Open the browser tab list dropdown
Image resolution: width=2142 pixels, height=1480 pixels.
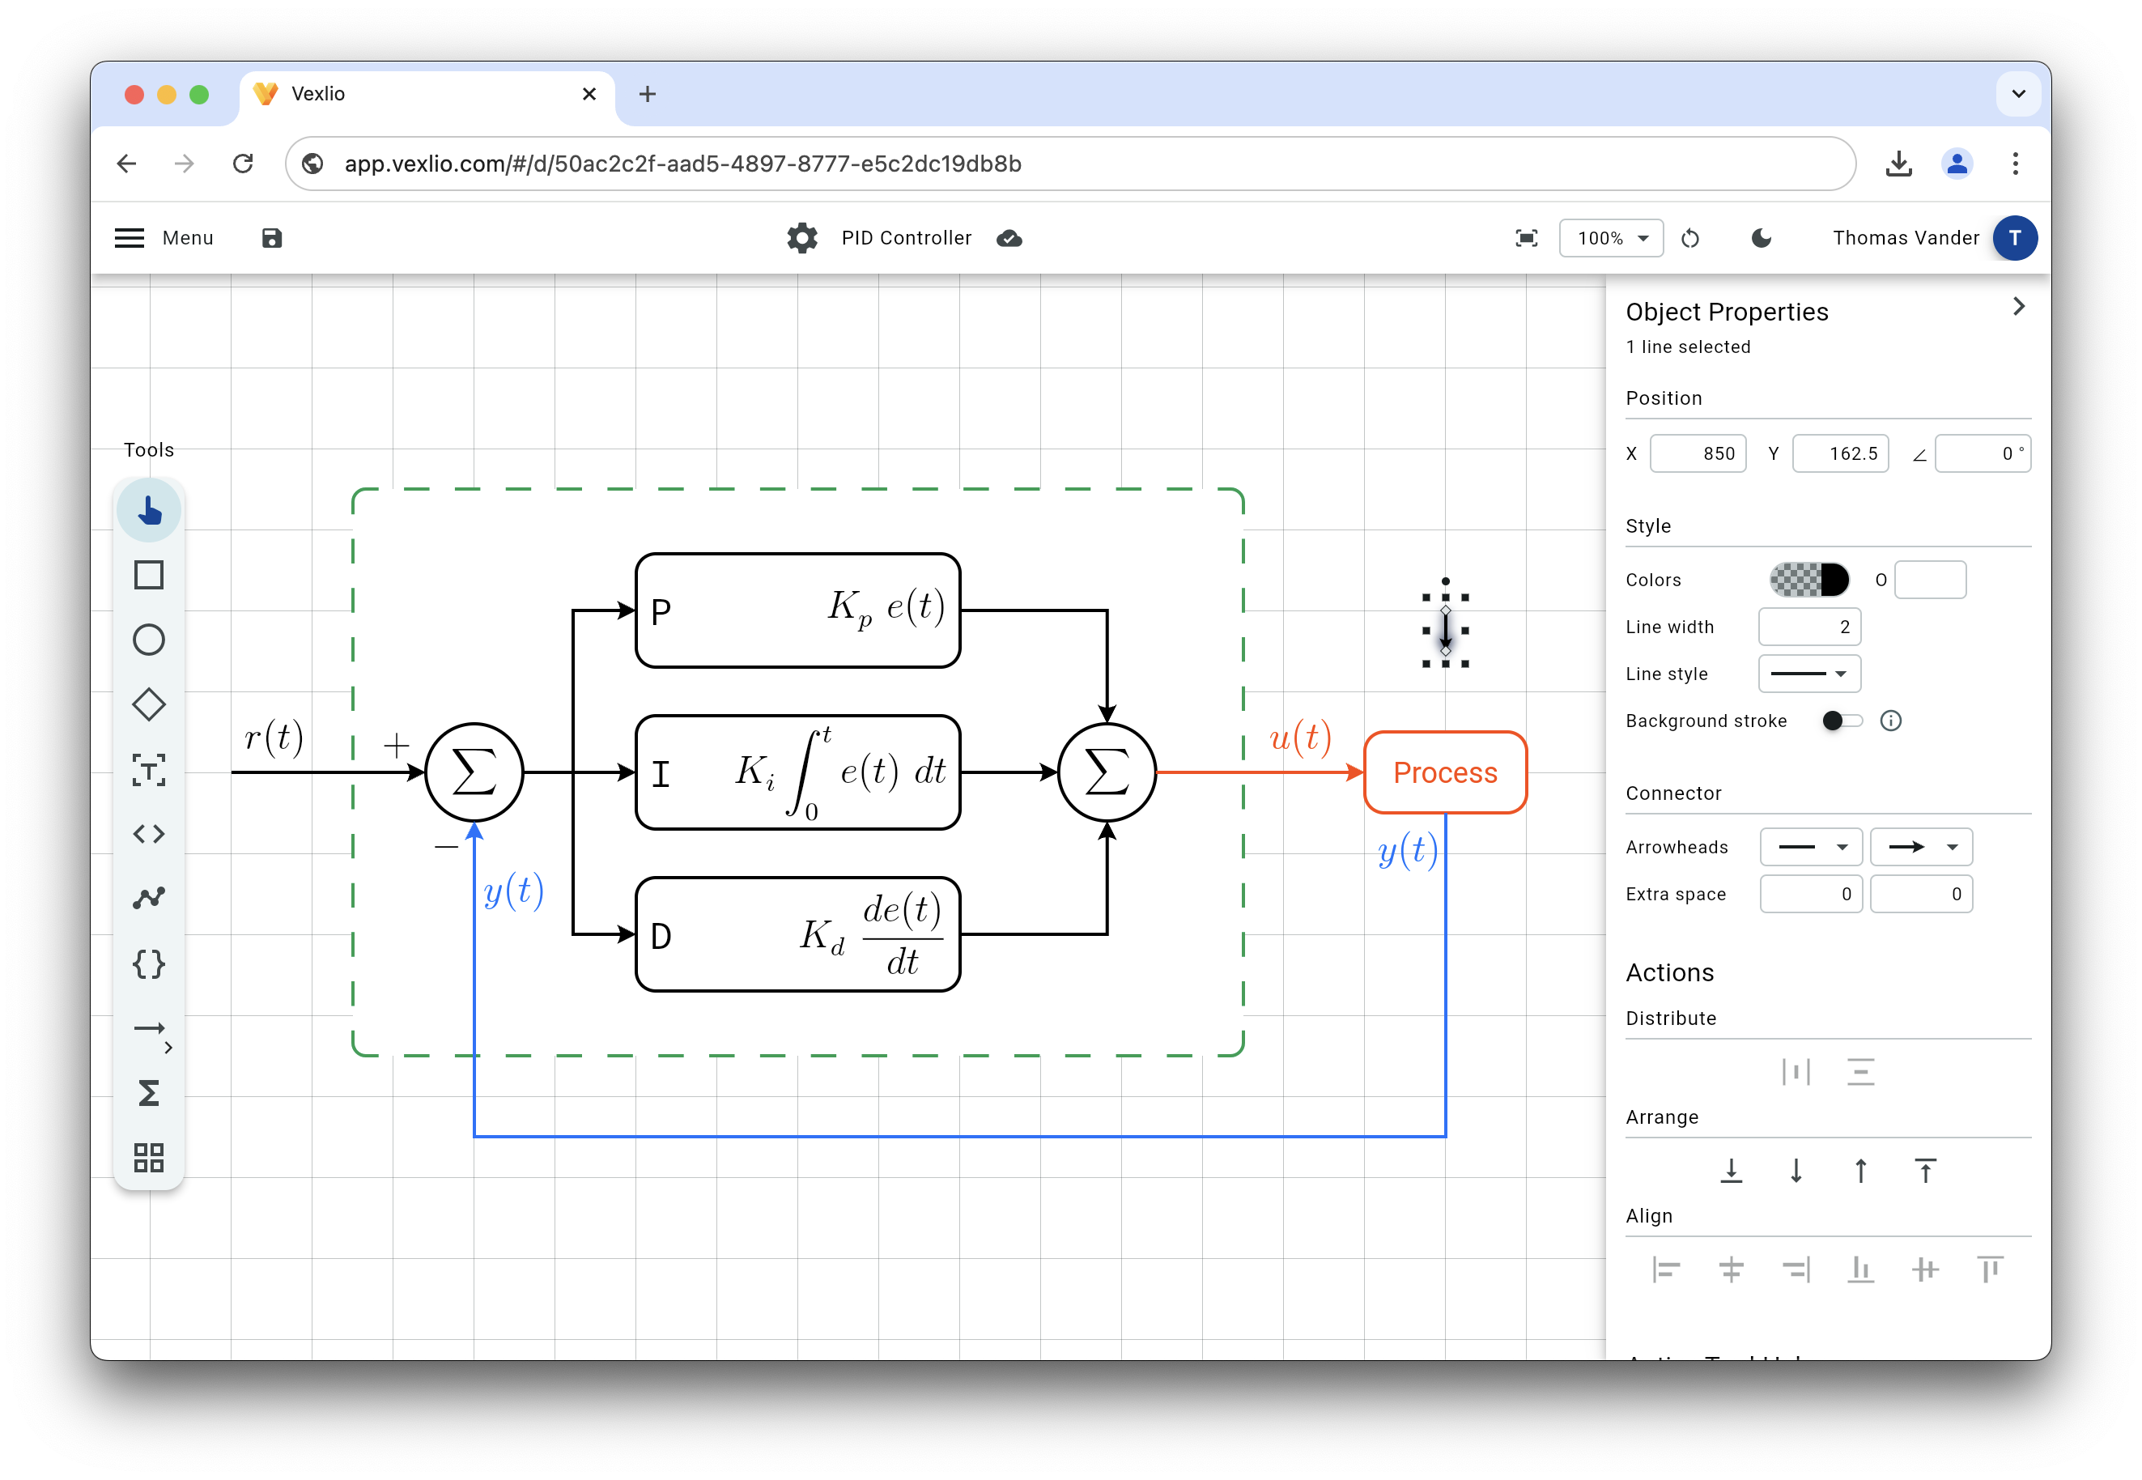[2018, 94]
